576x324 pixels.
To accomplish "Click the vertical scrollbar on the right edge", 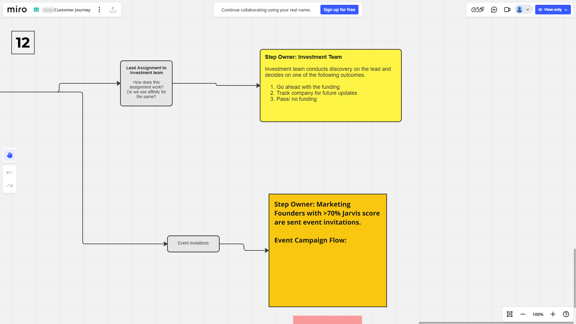I will [575, 278].
